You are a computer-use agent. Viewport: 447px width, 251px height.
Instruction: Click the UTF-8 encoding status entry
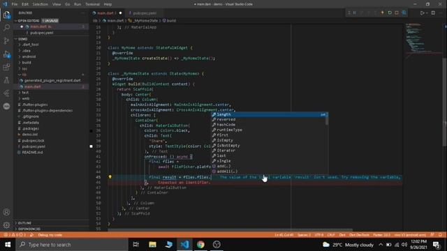[x=319, y=235]
